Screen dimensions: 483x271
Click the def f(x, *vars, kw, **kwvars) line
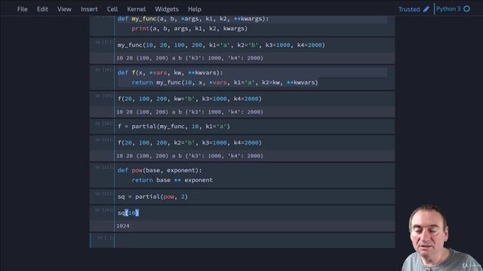coord(170,72)
